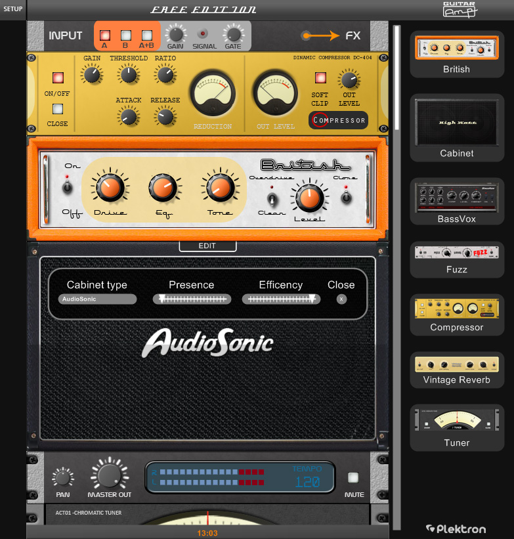Click the Master Out knob
This screenshot has width=514, height=539.
coord(110,474)
